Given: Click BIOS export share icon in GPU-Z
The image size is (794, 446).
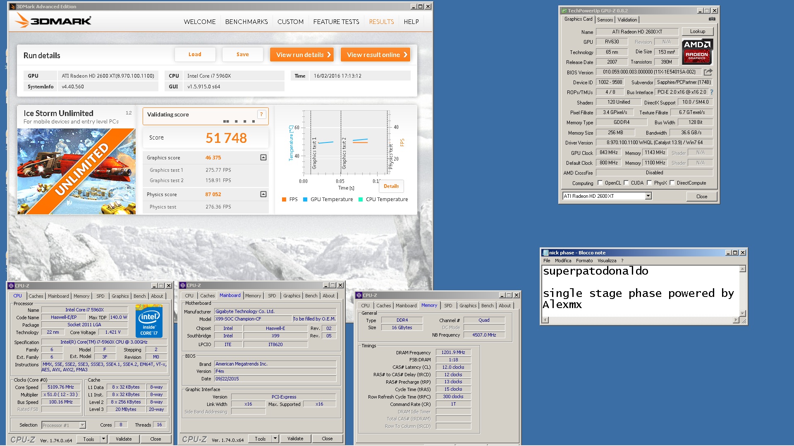Looking at the screenshot, I should (708, 72).
